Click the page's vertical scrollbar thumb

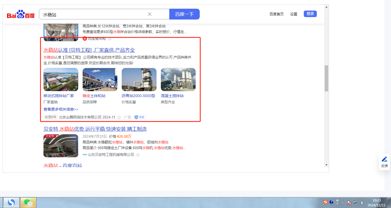tap(326, 78)
